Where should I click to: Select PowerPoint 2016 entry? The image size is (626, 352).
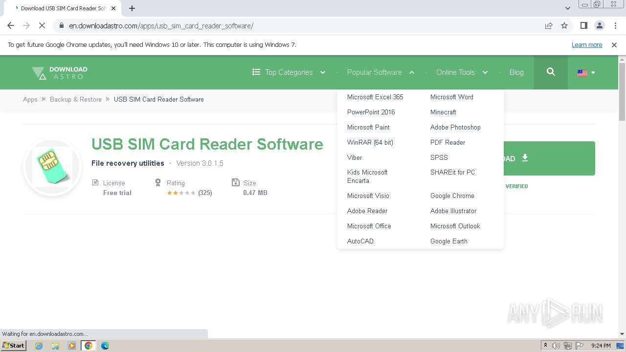tap(371, 112)
